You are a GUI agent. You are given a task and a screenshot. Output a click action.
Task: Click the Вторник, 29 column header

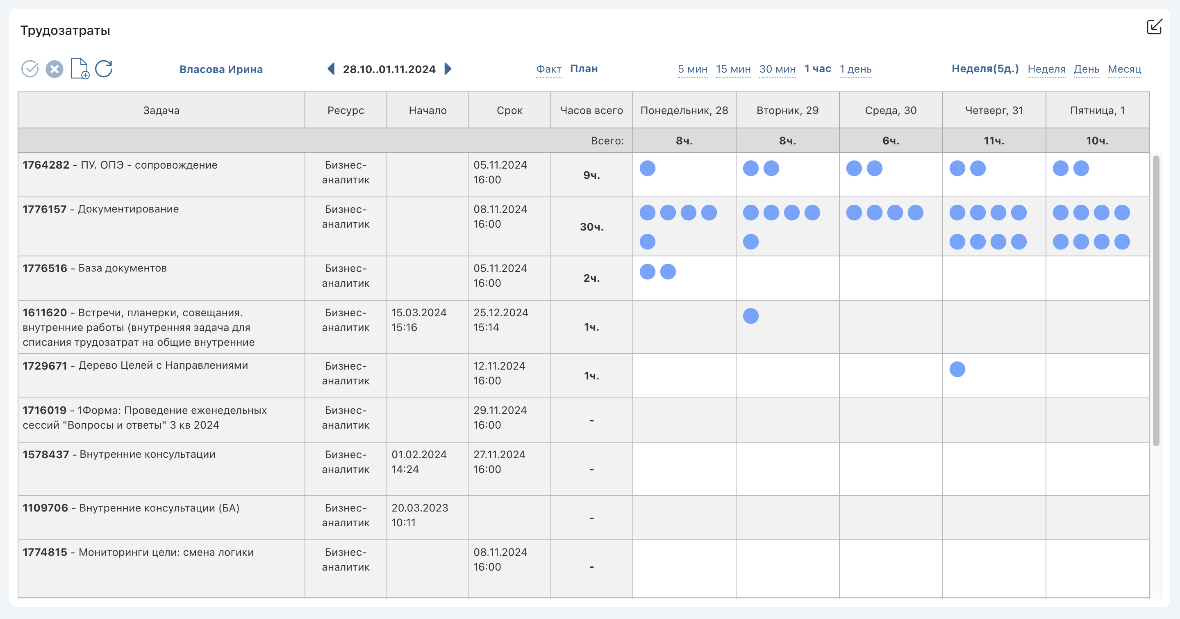787,110
